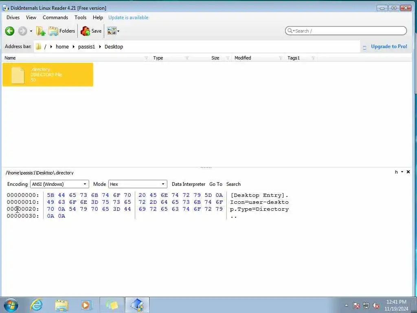The width and height of the screenshot is (417, 313).
Task: Open the Tools menu
Action: click(80, 18)
